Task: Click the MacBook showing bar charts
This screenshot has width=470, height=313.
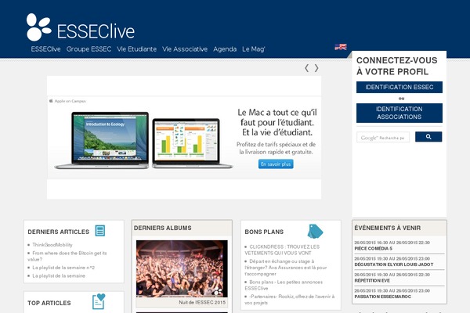Action: [x=192, y=143]
